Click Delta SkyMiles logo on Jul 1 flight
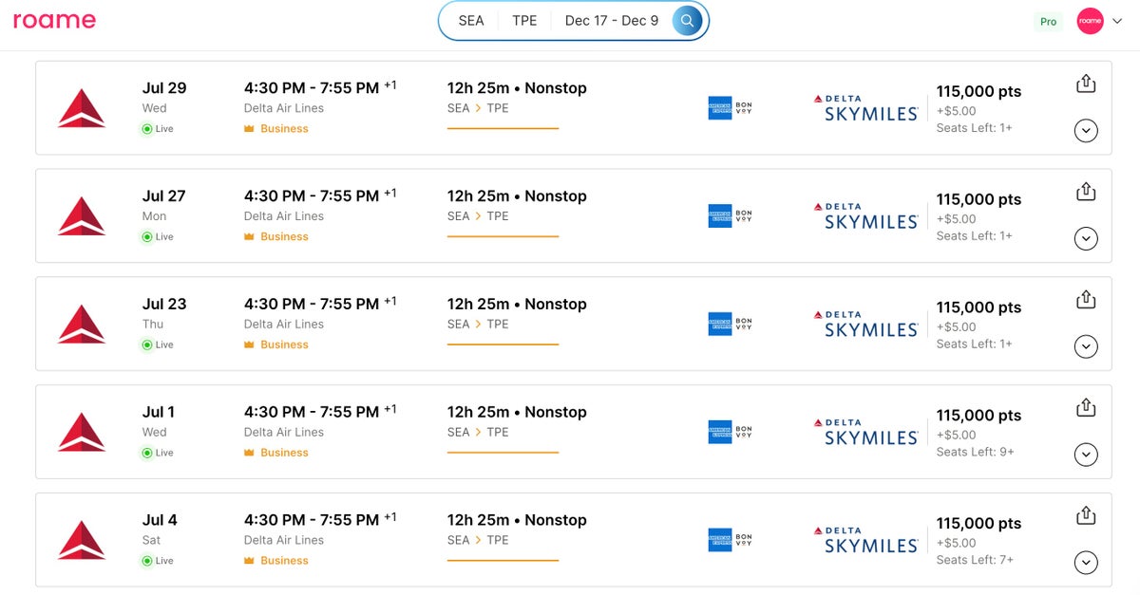Image resolution: width=1140 pixels, height=595 pixels. coord(865,433)
